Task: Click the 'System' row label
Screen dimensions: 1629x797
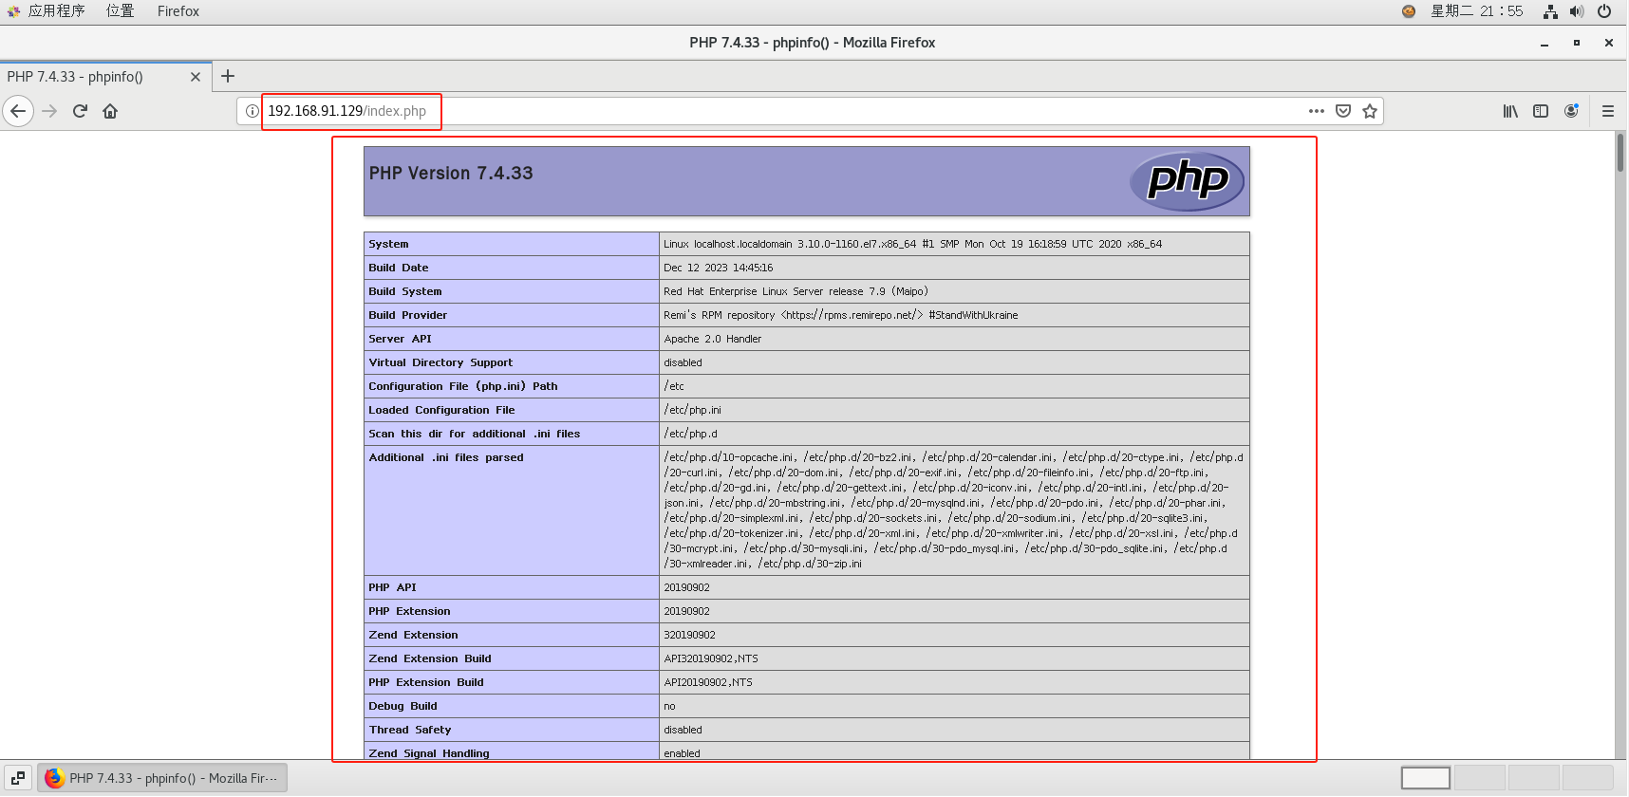Action: tap(388, 244)
